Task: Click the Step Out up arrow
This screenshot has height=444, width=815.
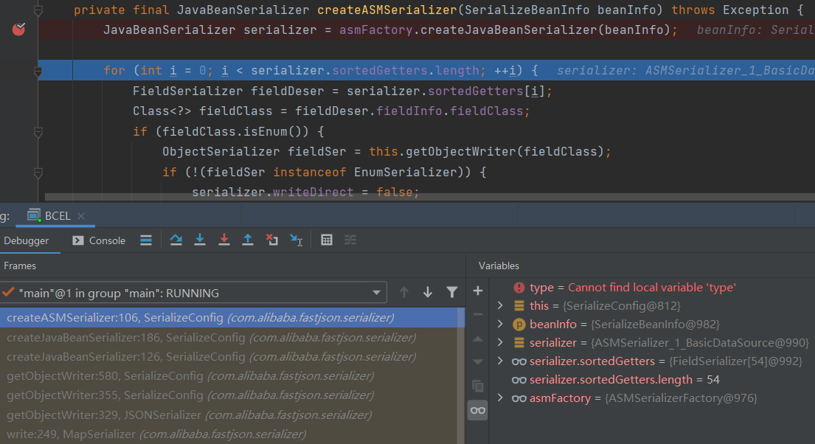Action: tap(248, 240)
